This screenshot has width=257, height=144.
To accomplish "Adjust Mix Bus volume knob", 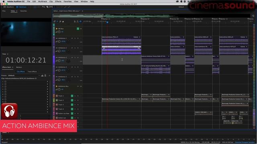I will click(x=59, y=32).
